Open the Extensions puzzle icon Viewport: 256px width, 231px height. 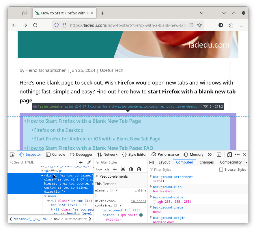pyautogui.click(x=231, y=25)
